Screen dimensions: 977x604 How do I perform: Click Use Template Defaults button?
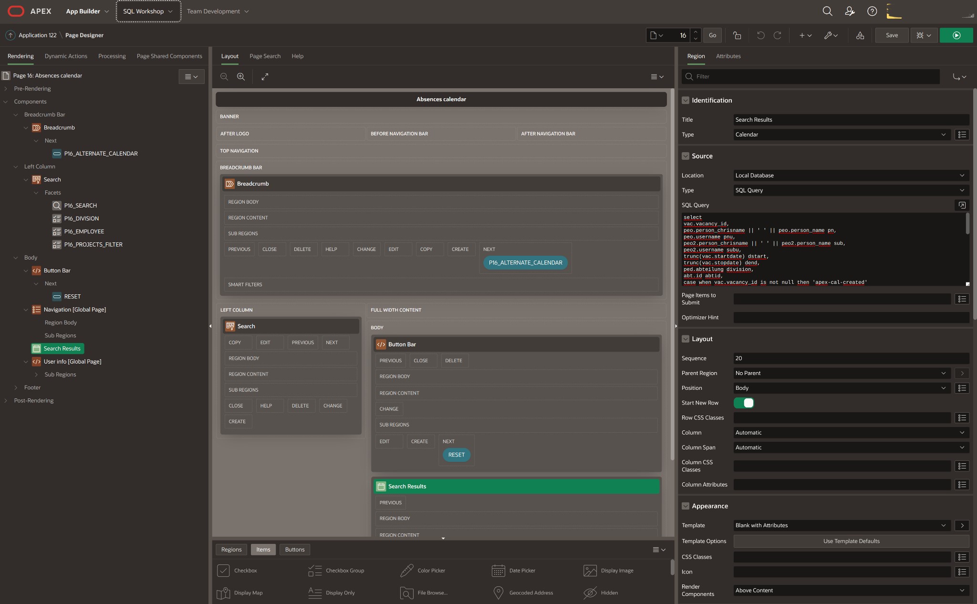click(x=851, y=541)
